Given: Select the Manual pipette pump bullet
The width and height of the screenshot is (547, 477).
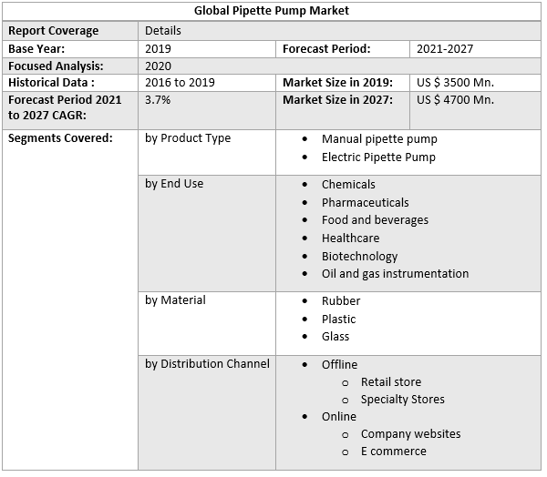Looking at the screenshot, I should click(x=379, y=139).
